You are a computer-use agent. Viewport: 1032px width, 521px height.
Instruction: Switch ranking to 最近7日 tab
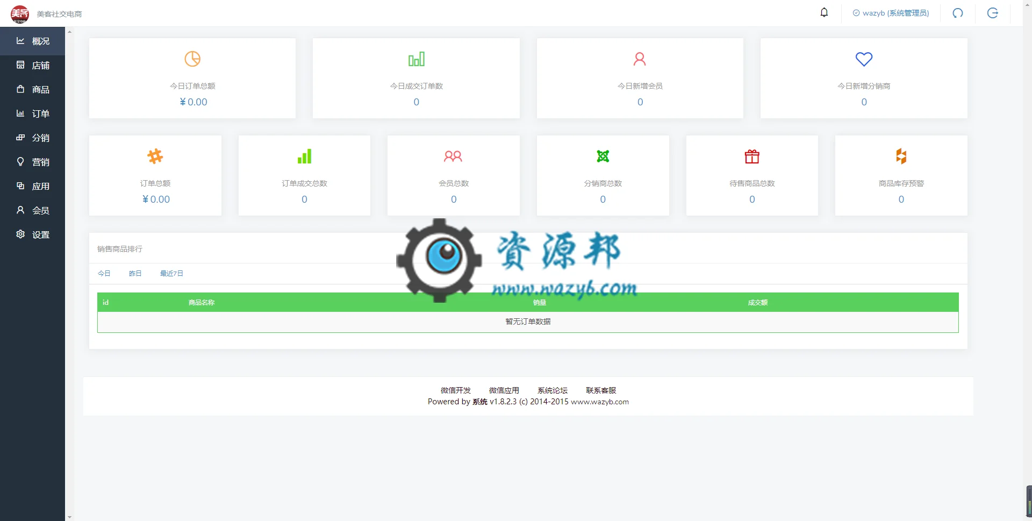(x=171, y=274)
